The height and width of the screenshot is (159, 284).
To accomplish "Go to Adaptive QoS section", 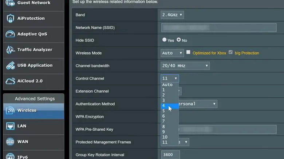I will click(x=34, y=35).
